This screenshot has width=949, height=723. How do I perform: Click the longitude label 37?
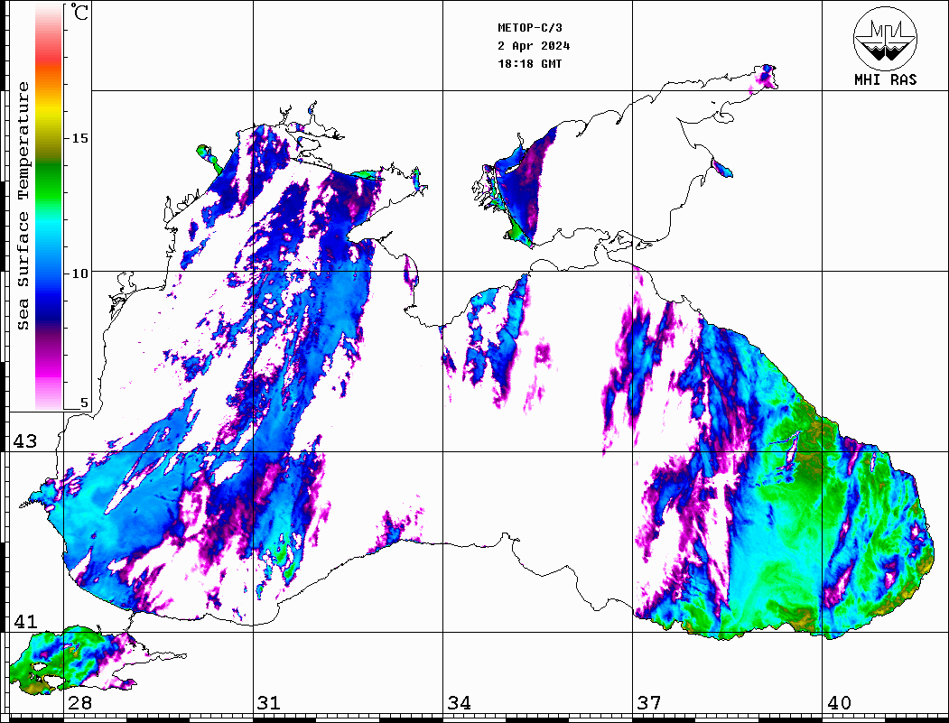[649, 702]
